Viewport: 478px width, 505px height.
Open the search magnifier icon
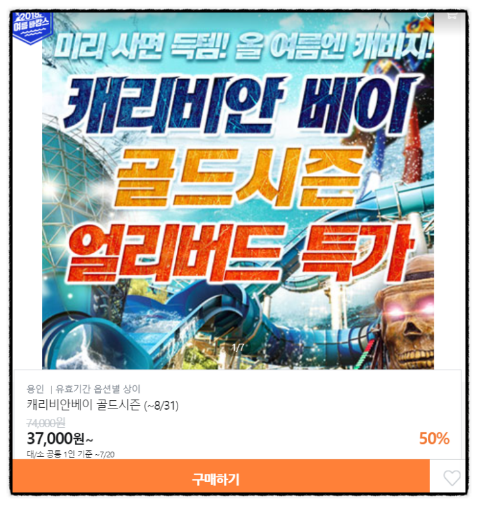423,15
